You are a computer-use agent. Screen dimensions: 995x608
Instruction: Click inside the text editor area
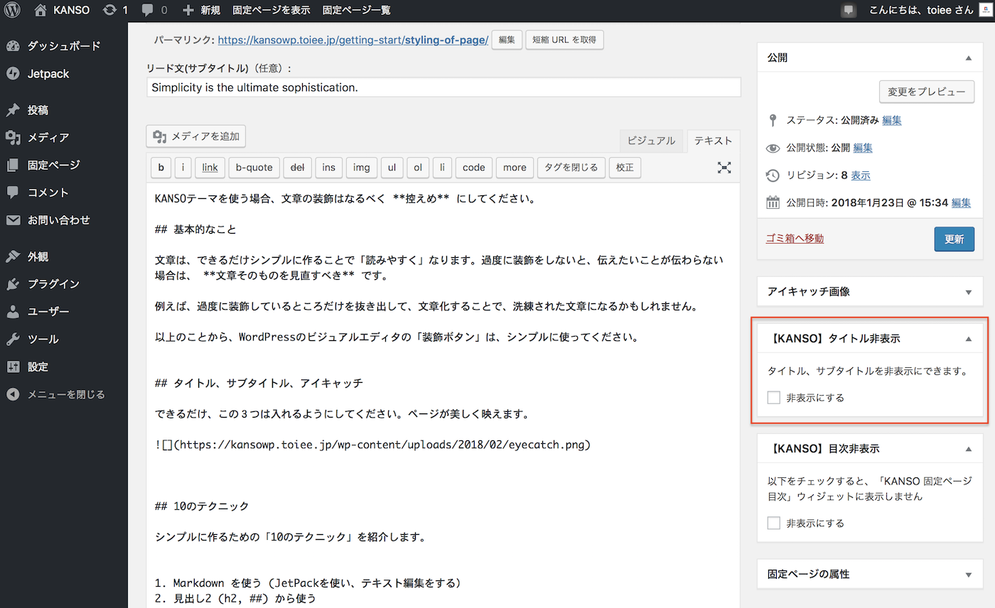coord(443,395)
